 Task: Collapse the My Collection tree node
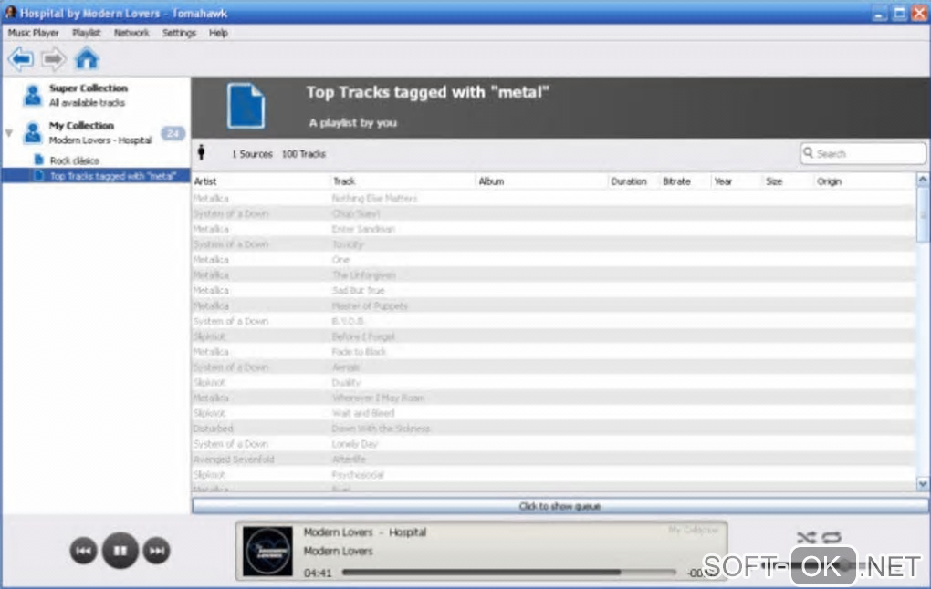click(9, 133)
